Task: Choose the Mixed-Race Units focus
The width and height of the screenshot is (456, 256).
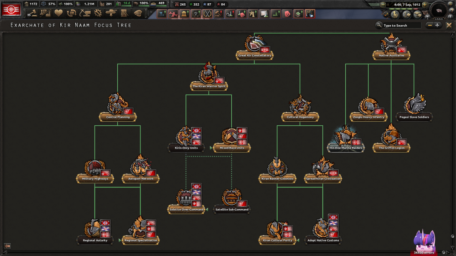Action: 232,140
